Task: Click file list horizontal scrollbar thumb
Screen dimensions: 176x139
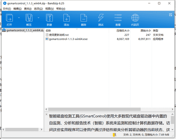Action: [x=94, y=109]
